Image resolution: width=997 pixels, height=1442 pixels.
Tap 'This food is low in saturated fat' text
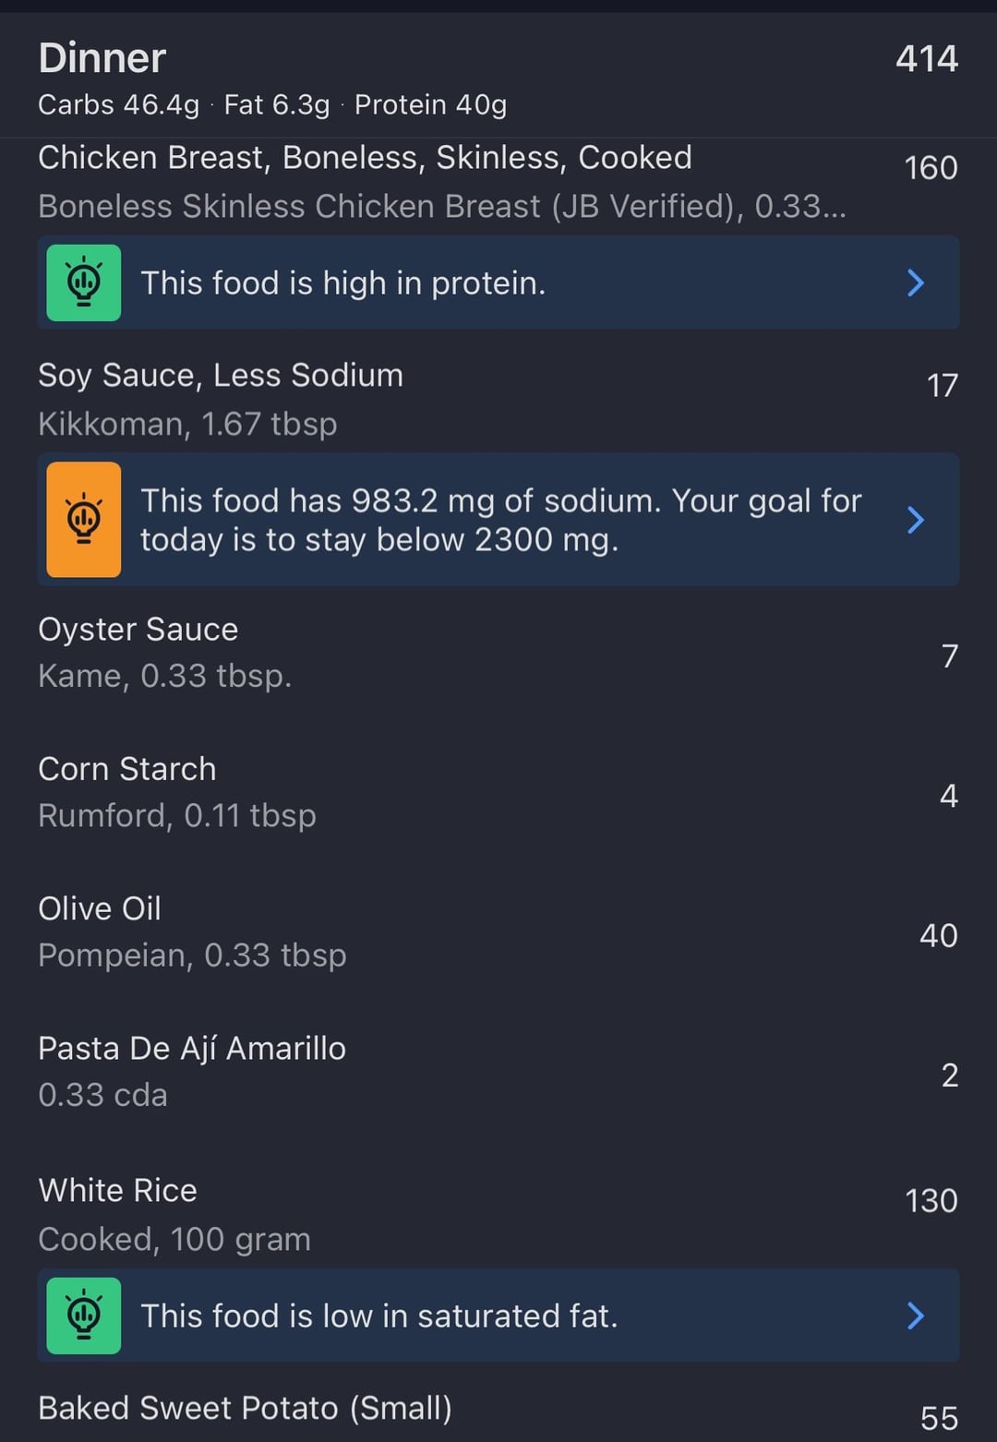coord(379,1316)
